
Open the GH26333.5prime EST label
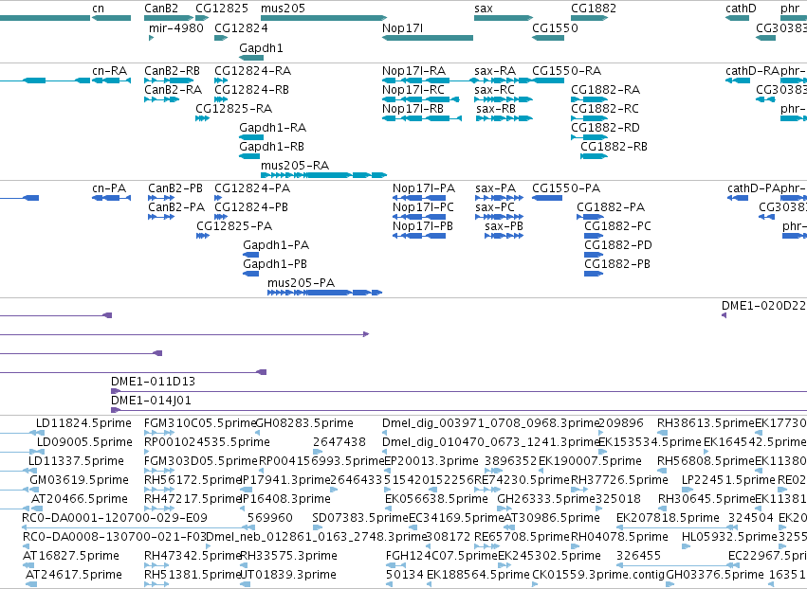coord(546,499)
